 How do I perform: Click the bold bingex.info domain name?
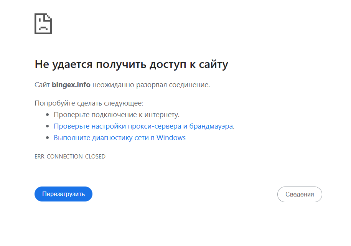point(71,85)
